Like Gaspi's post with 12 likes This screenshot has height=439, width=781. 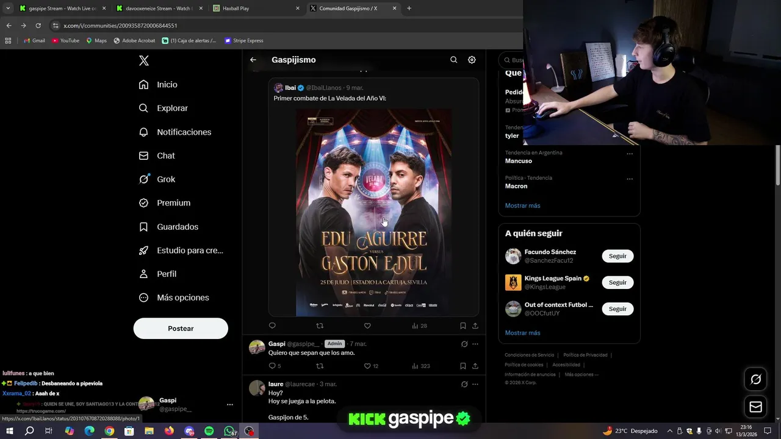(x=371, y=366)
